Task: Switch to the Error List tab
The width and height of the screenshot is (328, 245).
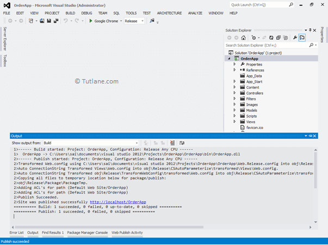Action: coord(16,233)
